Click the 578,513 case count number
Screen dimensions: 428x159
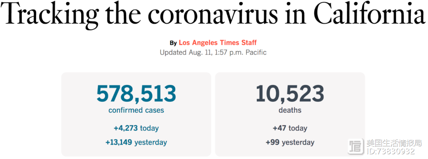coord(136,94)
